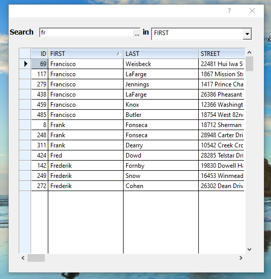Click the horizontal scrollbar thumb

pyautogui.click(x=36, y=258)
